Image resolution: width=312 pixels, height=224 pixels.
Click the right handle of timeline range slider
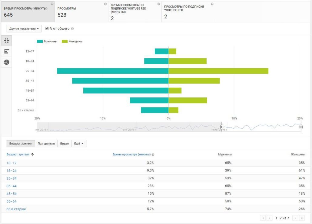pyautogui.click(x=301, y=127)
